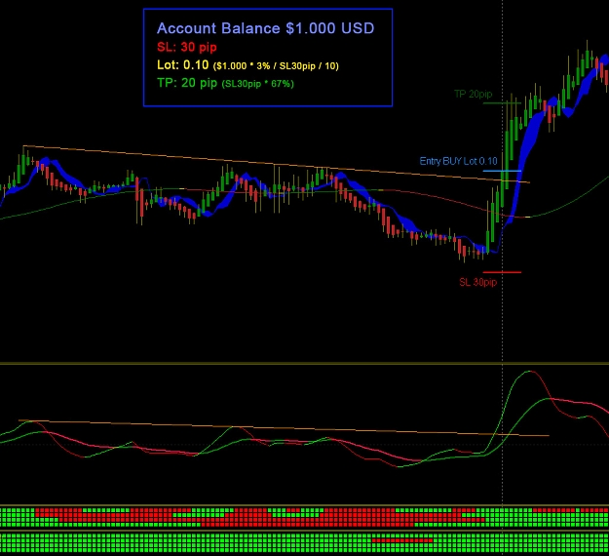Click the '(SL30pip * 67%)' formula text

point(257,84)
